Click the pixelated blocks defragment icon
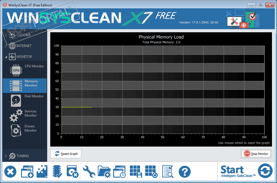 pyautogui.click(x=42, y=171)
